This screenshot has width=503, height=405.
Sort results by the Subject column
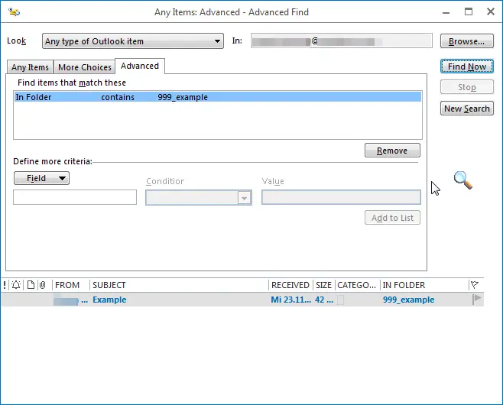click(x=179, y=285)
